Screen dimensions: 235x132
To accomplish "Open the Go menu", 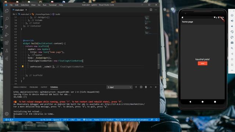I will coord(39,5).
